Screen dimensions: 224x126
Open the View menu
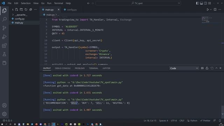pos(36,3)
